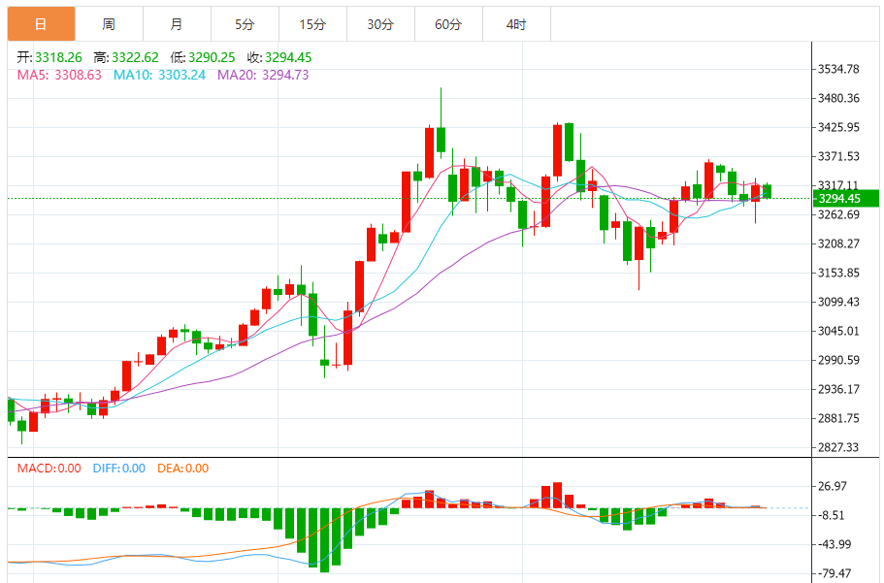Click the 3153.85 price axis label

(x=838, y=273)
